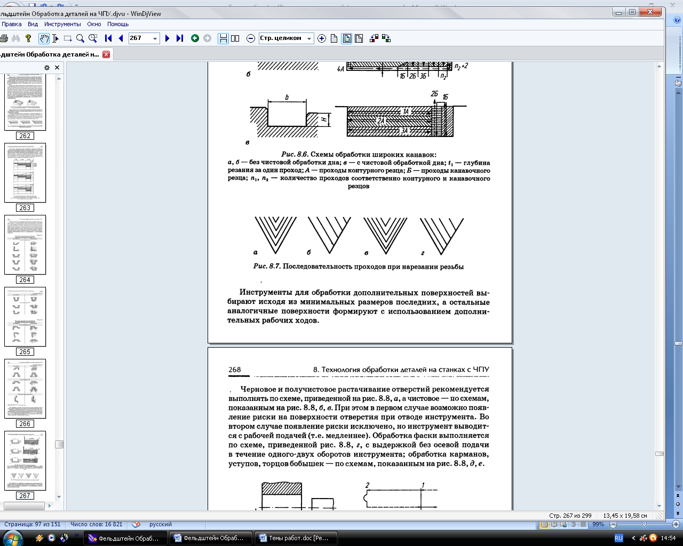683x546 pixels.
Task: Switch to 'Темы работ.doc' taskbar button
Action: pyautogui.click(x=296, y=538)
